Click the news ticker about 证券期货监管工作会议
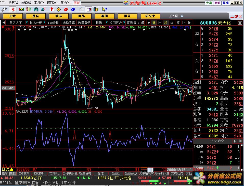The height and width of the screenshot is (186, 244). click(x=45, y=183)
